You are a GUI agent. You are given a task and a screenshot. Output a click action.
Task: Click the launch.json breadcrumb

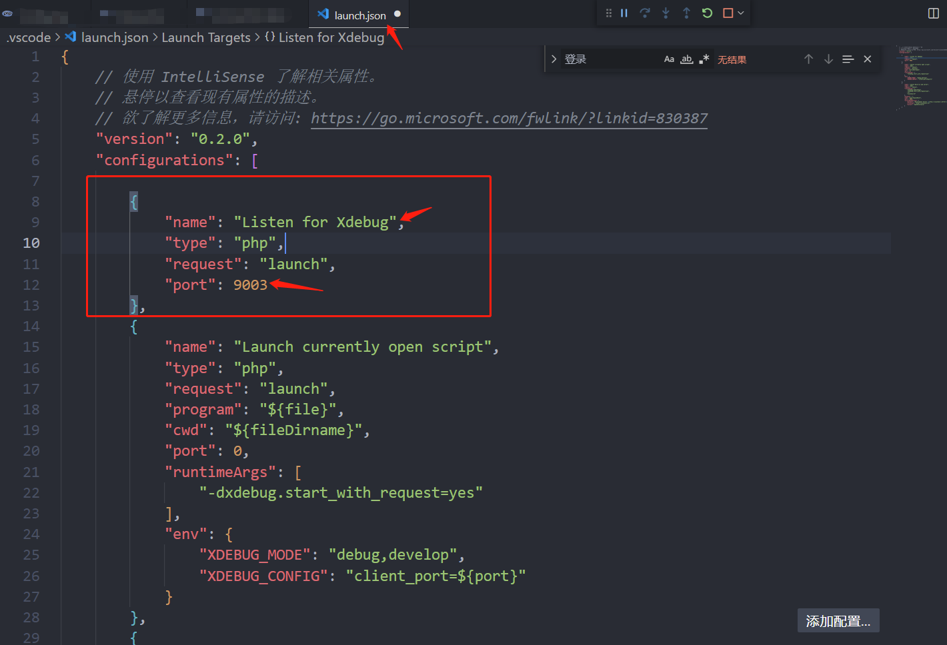pyautogui.click(x=114, y=37)
